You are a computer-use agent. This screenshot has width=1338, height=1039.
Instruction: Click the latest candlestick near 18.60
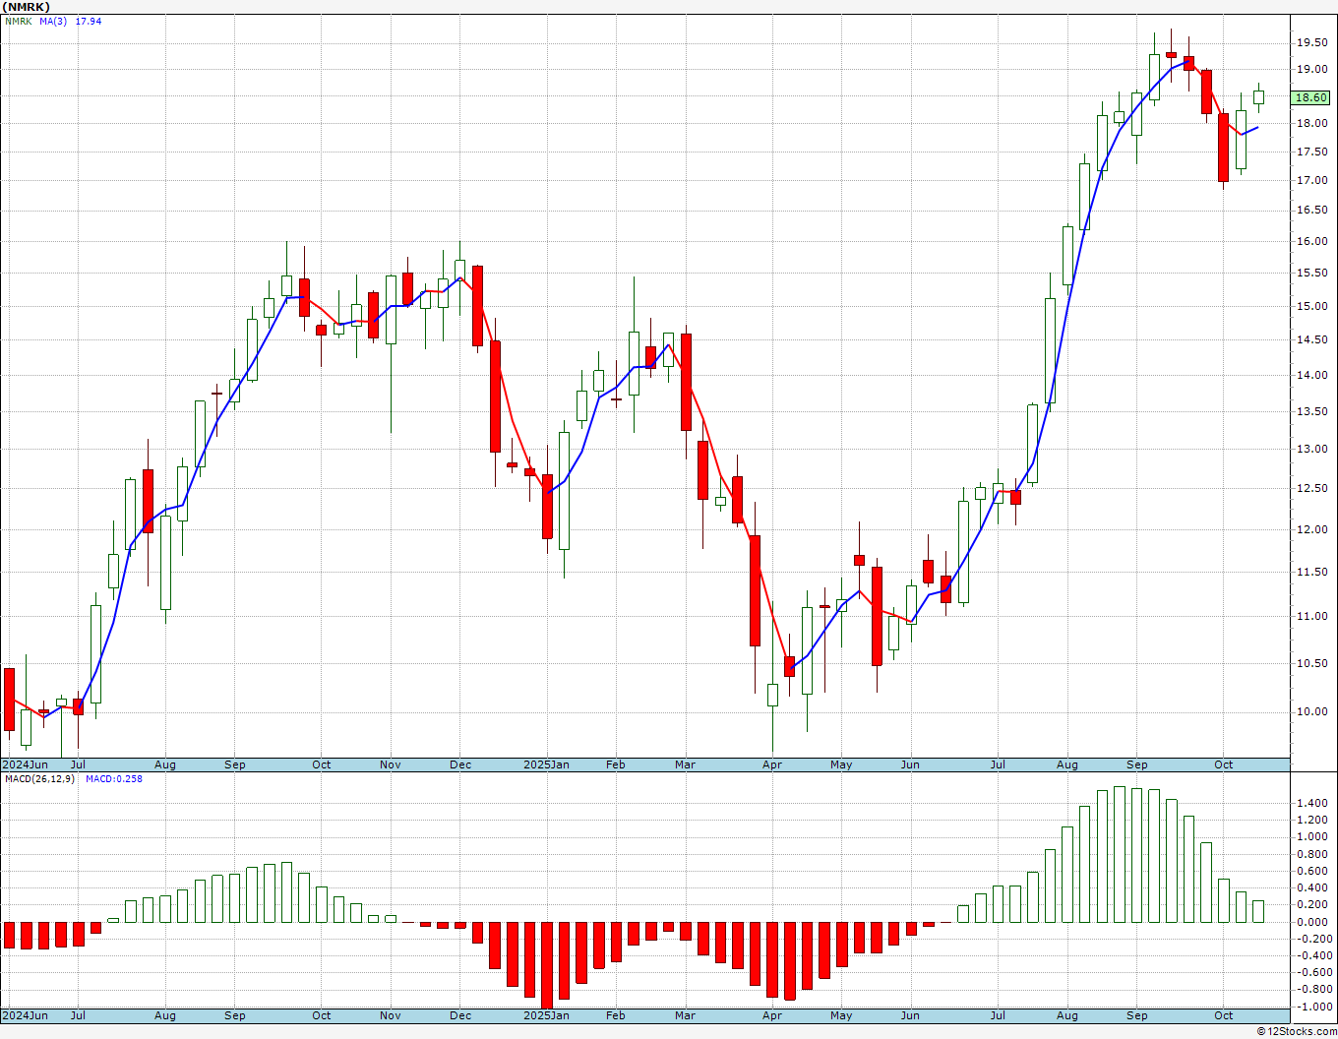(1258, 97)
